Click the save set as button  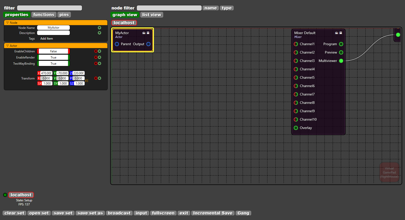click(x=90, y=213)
